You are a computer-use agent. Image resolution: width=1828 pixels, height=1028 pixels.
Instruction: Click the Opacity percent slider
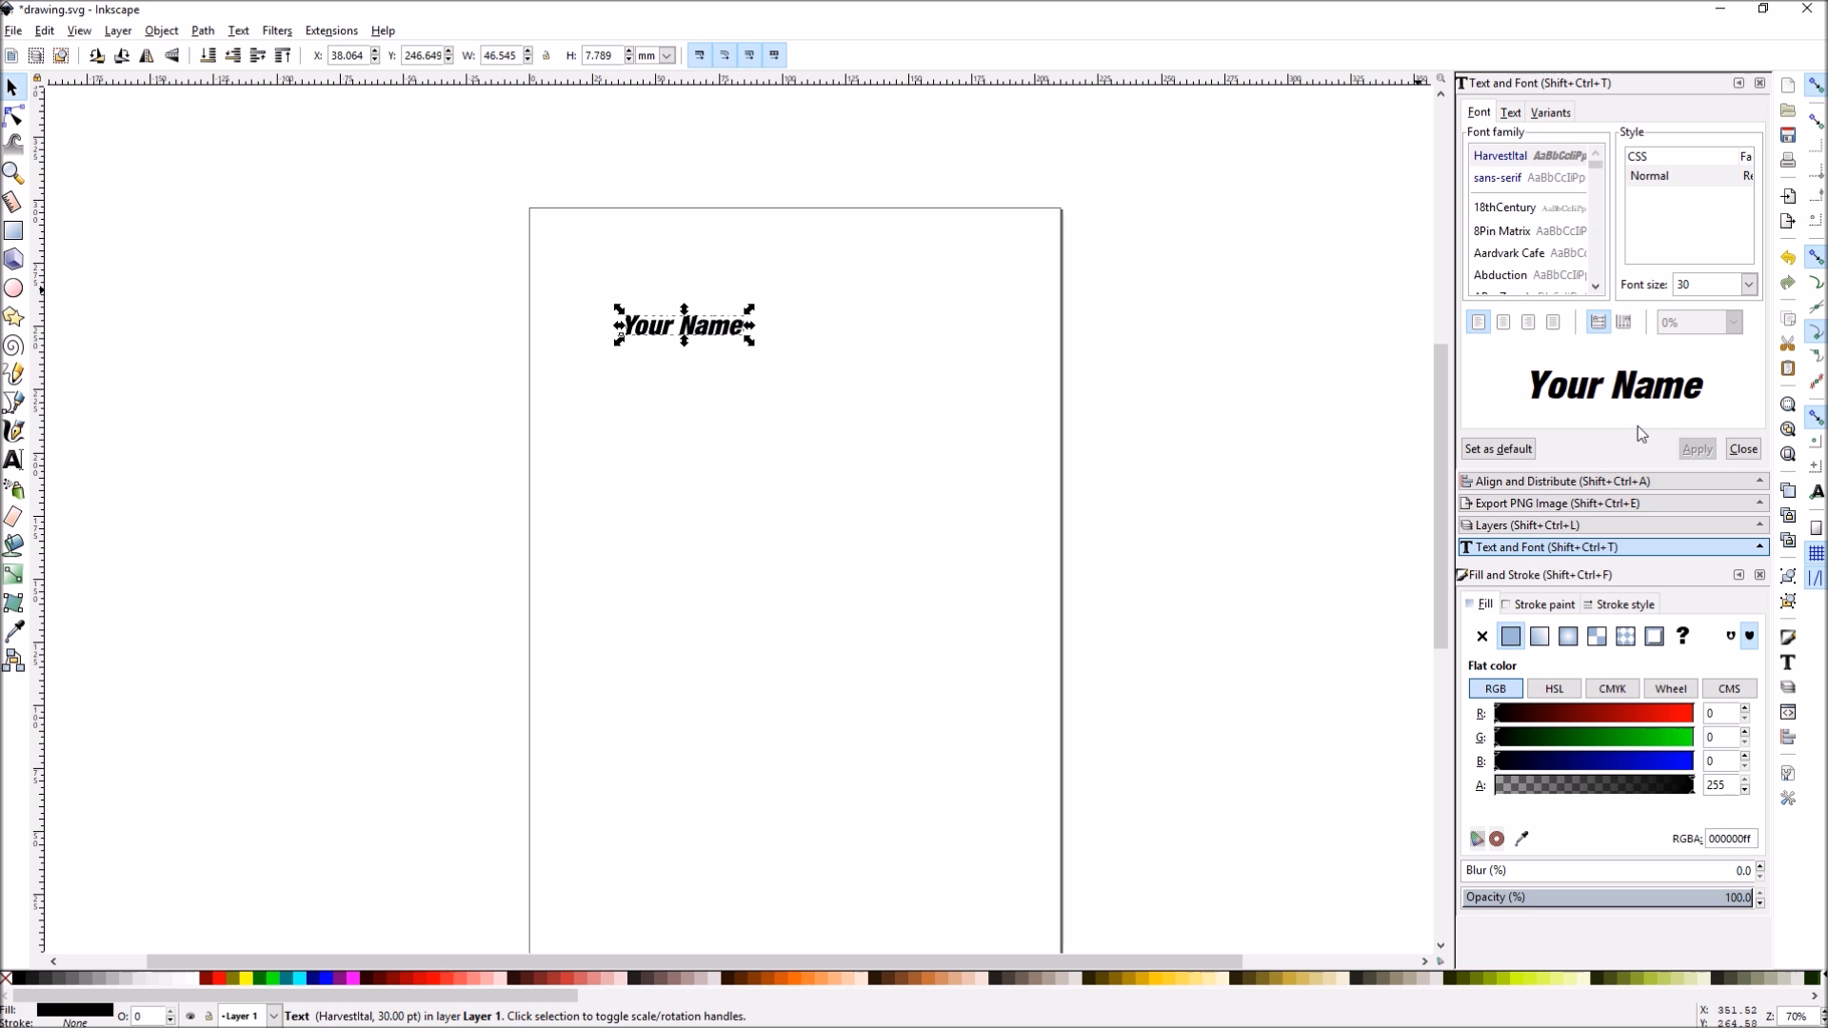pos(1608,898)
